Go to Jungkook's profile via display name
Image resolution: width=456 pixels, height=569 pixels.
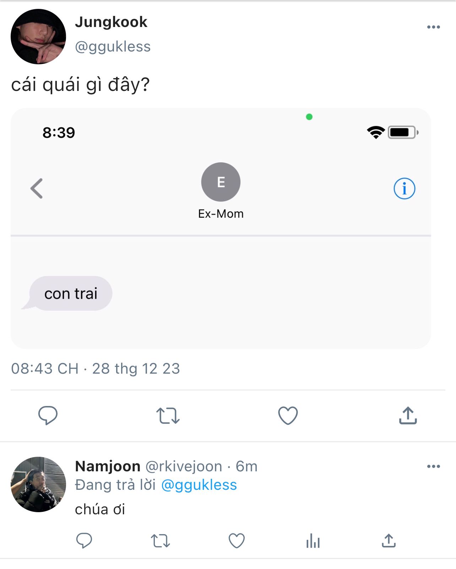click(x=111, y=22)
